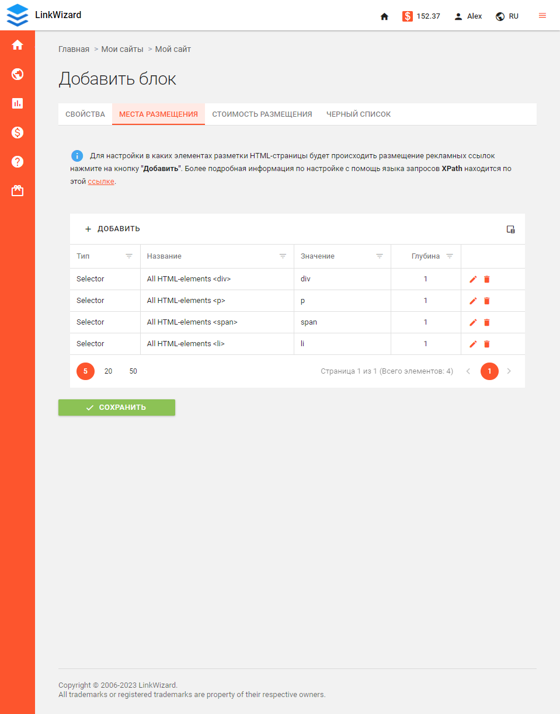Switch to the СВОЙСТВА tab
This screenshot has height=714, width=560.
pyautogui.click(x=85, y=114)
